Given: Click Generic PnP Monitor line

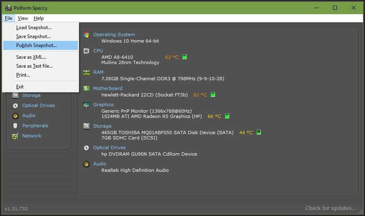Looking at the screenshot, I should point(146,111).
